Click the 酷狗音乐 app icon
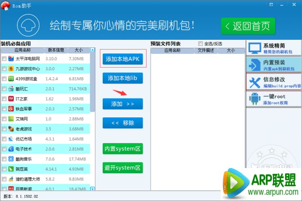This screenshot has height=201, width=302. (11, 159)
